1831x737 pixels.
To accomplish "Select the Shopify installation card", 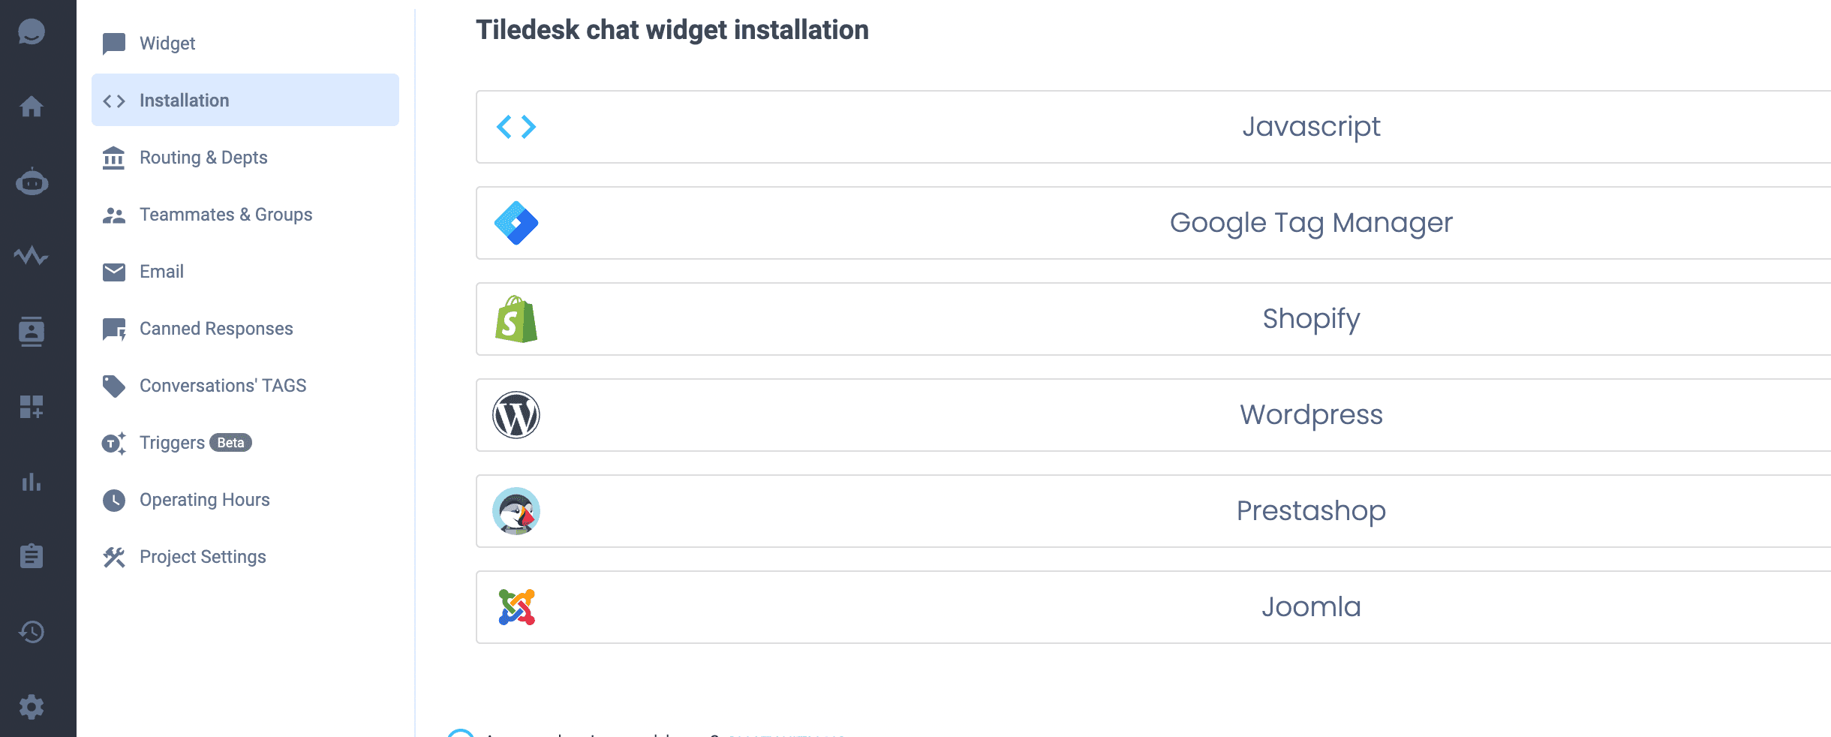I will pyautogui.click(x=1153, y=319).
